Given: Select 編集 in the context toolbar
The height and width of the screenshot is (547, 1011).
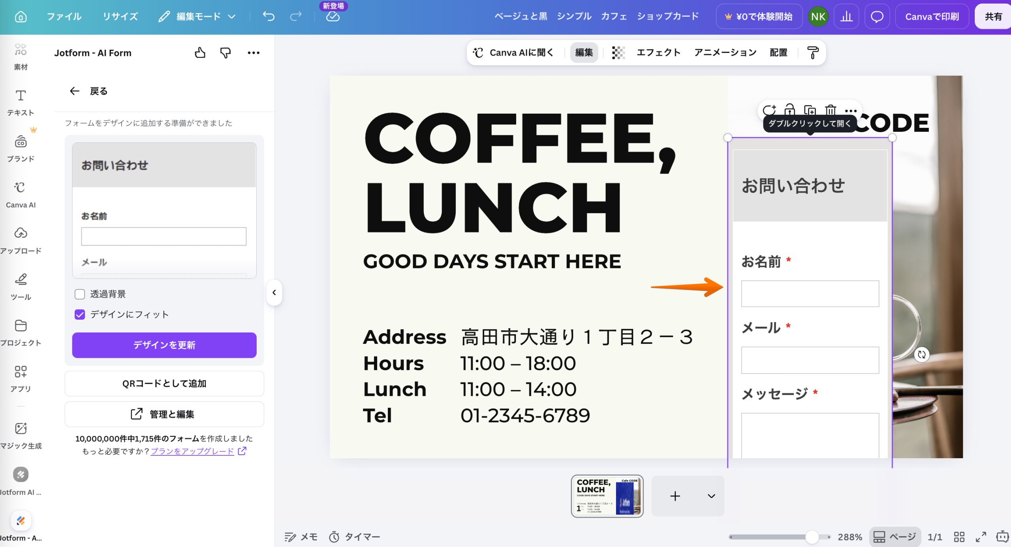Looking at the screenshot, I should click(x=584, y=52).
